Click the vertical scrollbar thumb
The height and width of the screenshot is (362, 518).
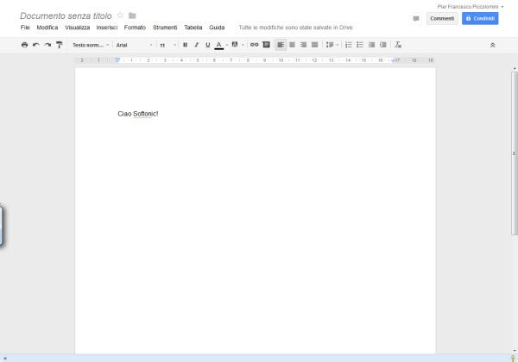pyautogui.click(x=514, y=153)
